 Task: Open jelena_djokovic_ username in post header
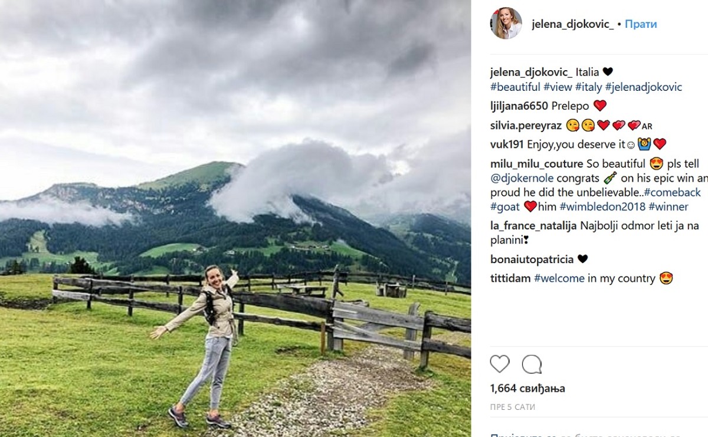[572, 24]
